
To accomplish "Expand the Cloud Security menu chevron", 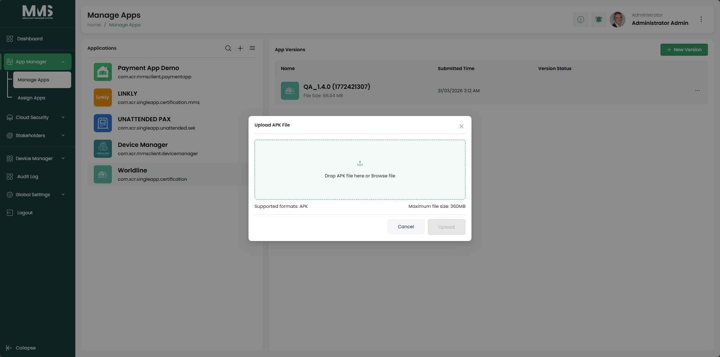I will point(63,117).
